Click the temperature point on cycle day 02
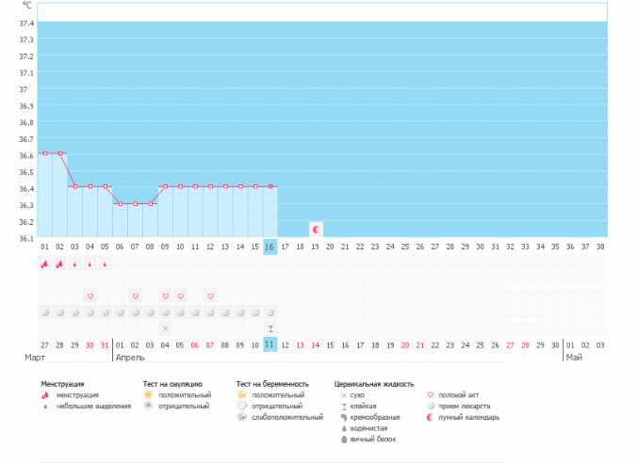 (59, 153)
